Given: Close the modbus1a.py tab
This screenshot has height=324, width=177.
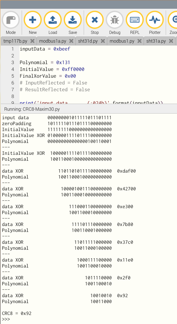Looking at the screenshot, I should pos(71,41).
